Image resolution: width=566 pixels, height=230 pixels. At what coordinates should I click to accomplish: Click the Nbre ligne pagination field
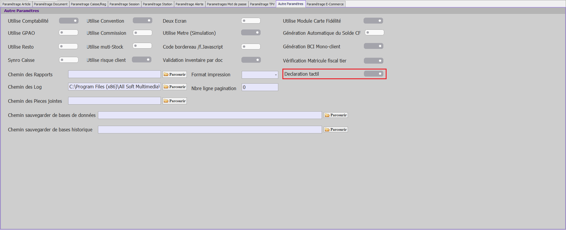(260, 87)
